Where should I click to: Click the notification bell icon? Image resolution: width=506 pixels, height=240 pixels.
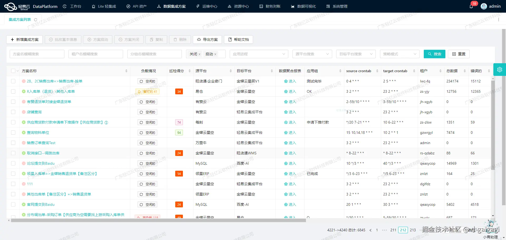471,6
